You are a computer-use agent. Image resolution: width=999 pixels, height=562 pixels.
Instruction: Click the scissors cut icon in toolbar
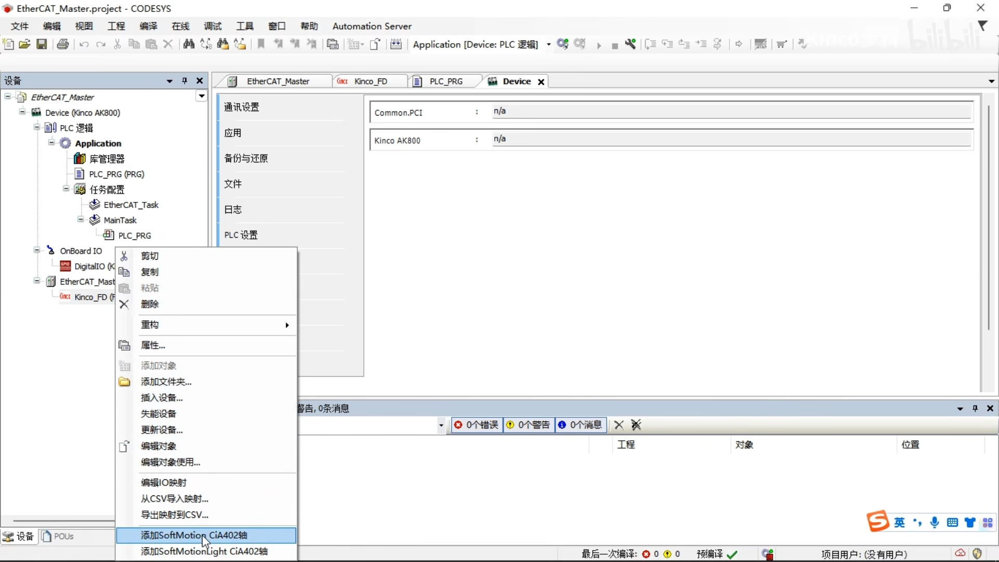coord(117,44)
